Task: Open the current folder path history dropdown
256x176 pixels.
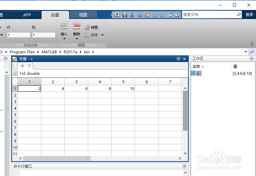Action: 246,52
